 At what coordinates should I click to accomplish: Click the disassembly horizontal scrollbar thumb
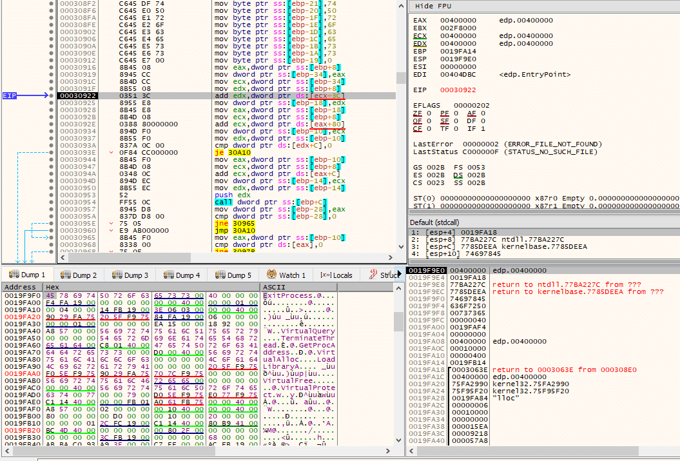tap(130, 258)
